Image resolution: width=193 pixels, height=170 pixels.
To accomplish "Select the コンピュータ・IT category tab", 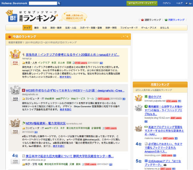I will point(129,28).
